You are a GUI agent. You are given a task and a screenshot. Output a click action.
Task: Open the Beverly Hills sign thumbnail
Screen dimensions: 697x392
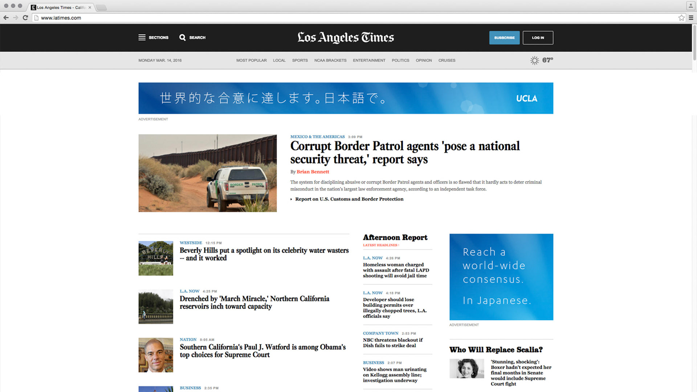coord(156,258)
